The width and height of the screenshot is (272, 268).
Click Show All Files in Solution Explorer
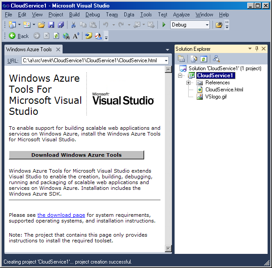coord(194,58)
